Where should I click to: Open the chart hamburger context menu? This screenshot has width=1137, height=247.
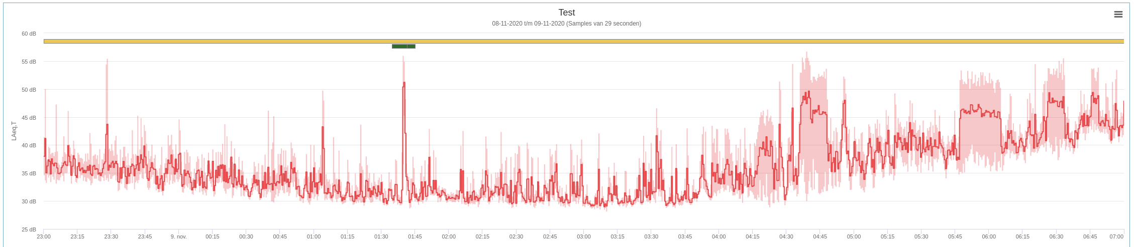pyautogui.click(x=1118, y=15)
